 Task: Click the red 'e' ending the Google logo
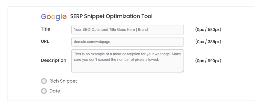(x=64, y=17)
